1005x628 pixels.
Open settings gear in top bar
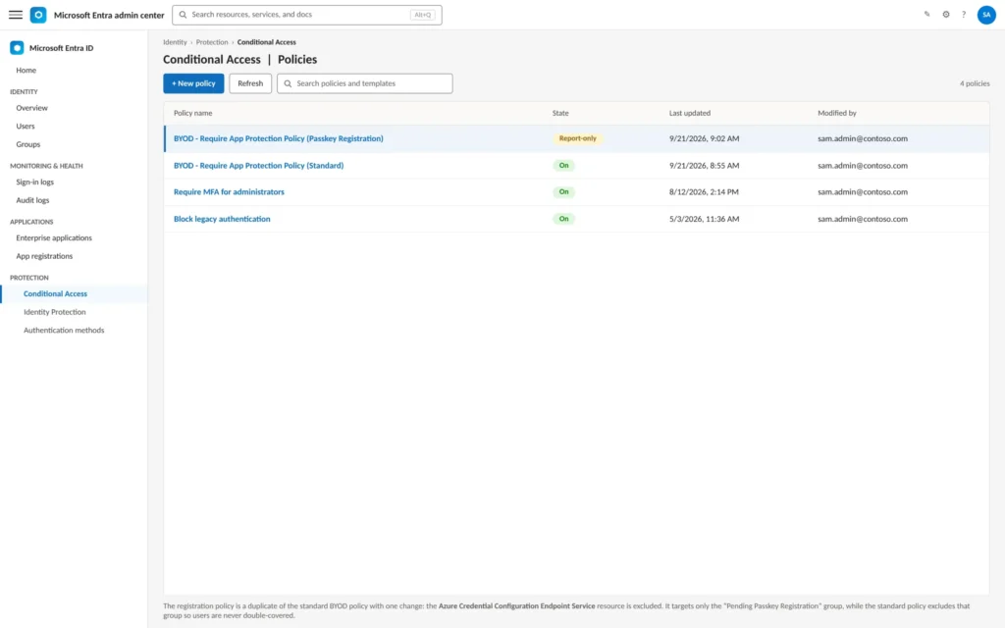[946, 14]
